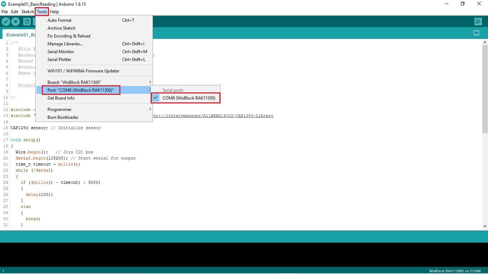Expand the Port COM8 submenu entry

(x=94, y=90)
